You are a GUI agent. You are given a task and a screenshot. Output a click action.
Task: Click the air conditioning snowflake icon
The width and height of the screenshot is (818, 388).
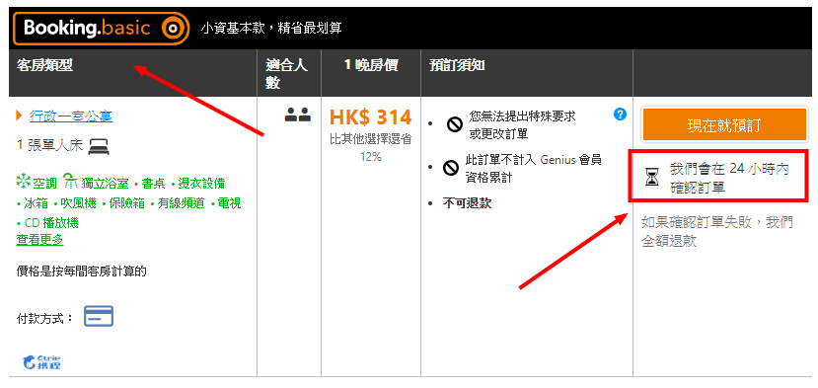[24, 182]
